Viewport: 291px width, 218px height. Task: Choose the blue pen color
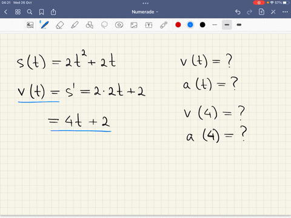click(x=190, y=25)
